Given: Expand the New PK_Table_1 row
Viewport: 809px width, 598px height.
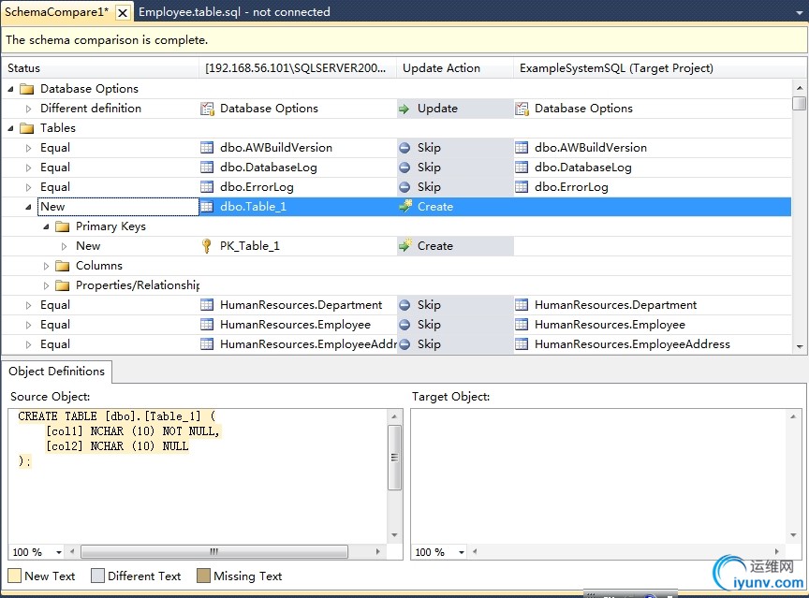Looking at the screenshot, I should tap(64, 246).
